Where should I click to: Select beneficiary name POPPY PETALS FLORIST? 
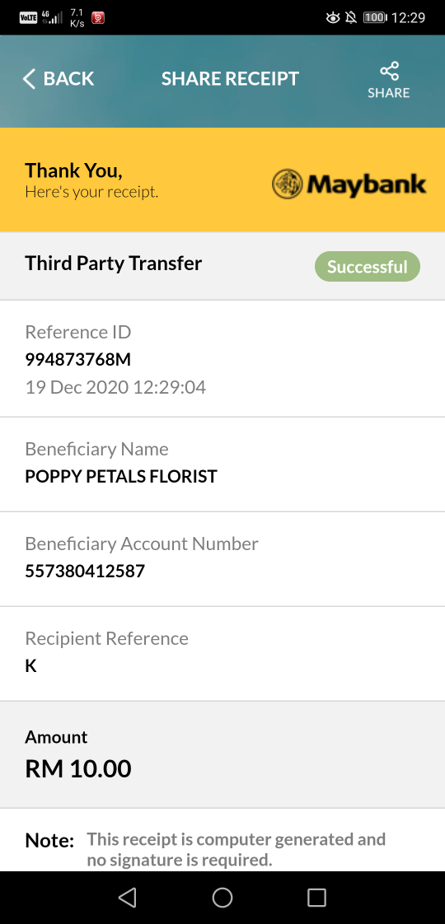[x=121, y=476]
